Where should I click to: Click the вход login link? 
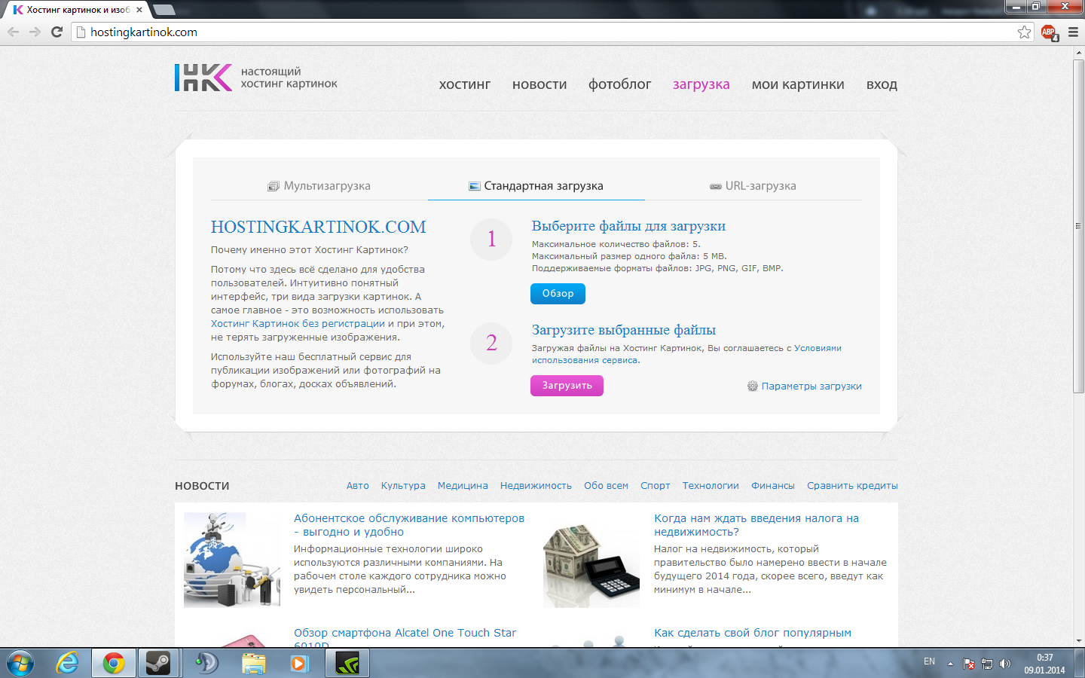882,84
